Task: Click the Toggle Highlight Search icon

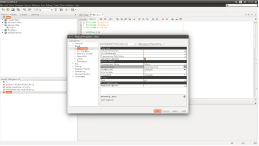Action: pos(129,19)
